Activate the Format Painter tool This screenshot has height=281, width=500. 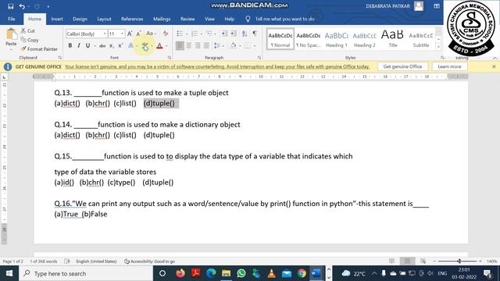(x=39, y=49)
